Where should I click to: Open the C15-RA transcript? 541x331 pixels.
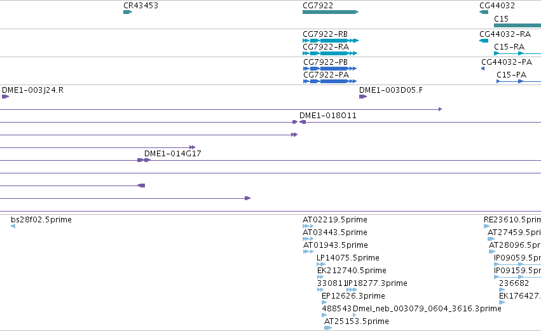click(517, 53)
